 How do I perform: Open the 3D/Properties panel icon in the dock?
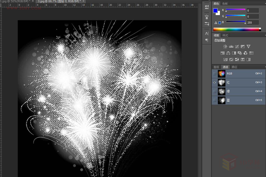207,7
